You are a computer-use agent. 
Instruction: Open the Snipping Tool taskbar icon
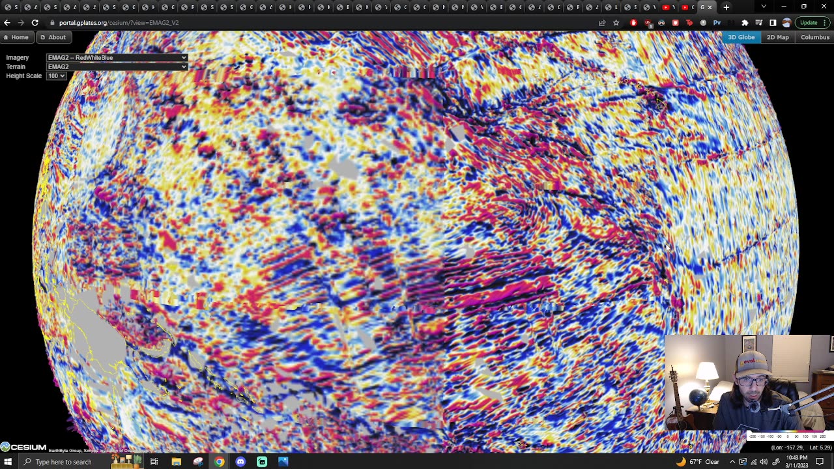tap(197, 462)
